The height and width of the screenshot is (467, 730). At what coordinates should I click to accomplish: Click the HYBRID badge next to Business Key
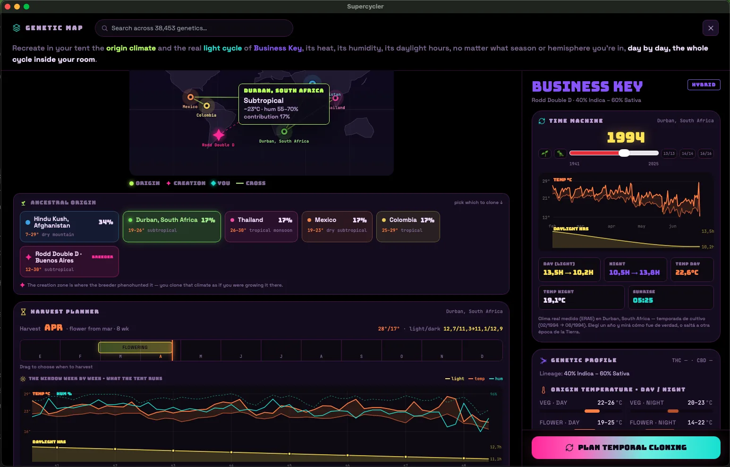704,85
